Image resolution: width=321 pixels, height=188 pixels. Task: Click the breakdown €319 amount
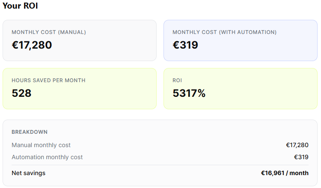coord(301,157)
